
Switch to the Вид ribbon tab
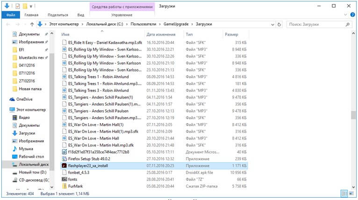(x=80, y=15)
